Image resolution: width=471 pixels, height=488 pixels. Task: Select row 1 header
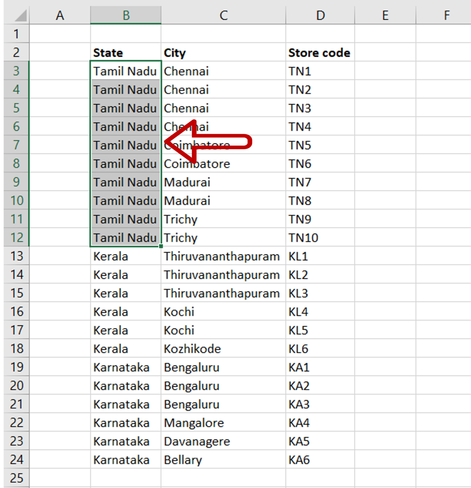tap(17, 34)
